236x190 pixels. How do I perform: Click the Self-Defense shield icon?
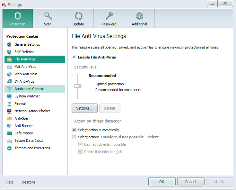coord(9,52)
